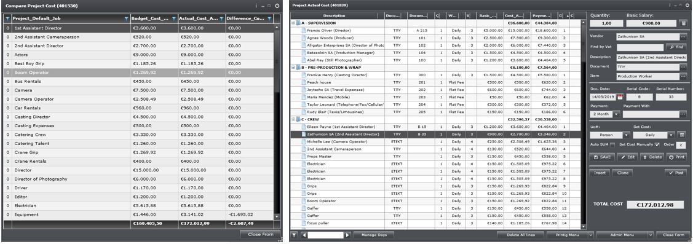
Task: Close the Project Actual Cost form
Action: pyautogui.click(x=673, y=235)
